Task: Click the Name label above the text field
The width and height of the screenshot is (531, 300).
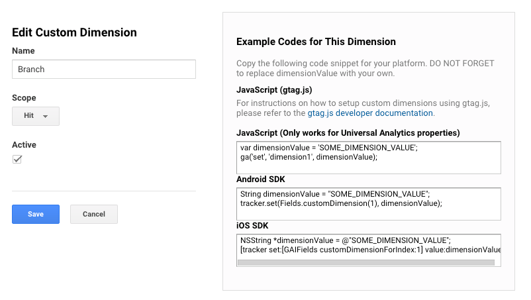Action: click(x=23, y=51)
